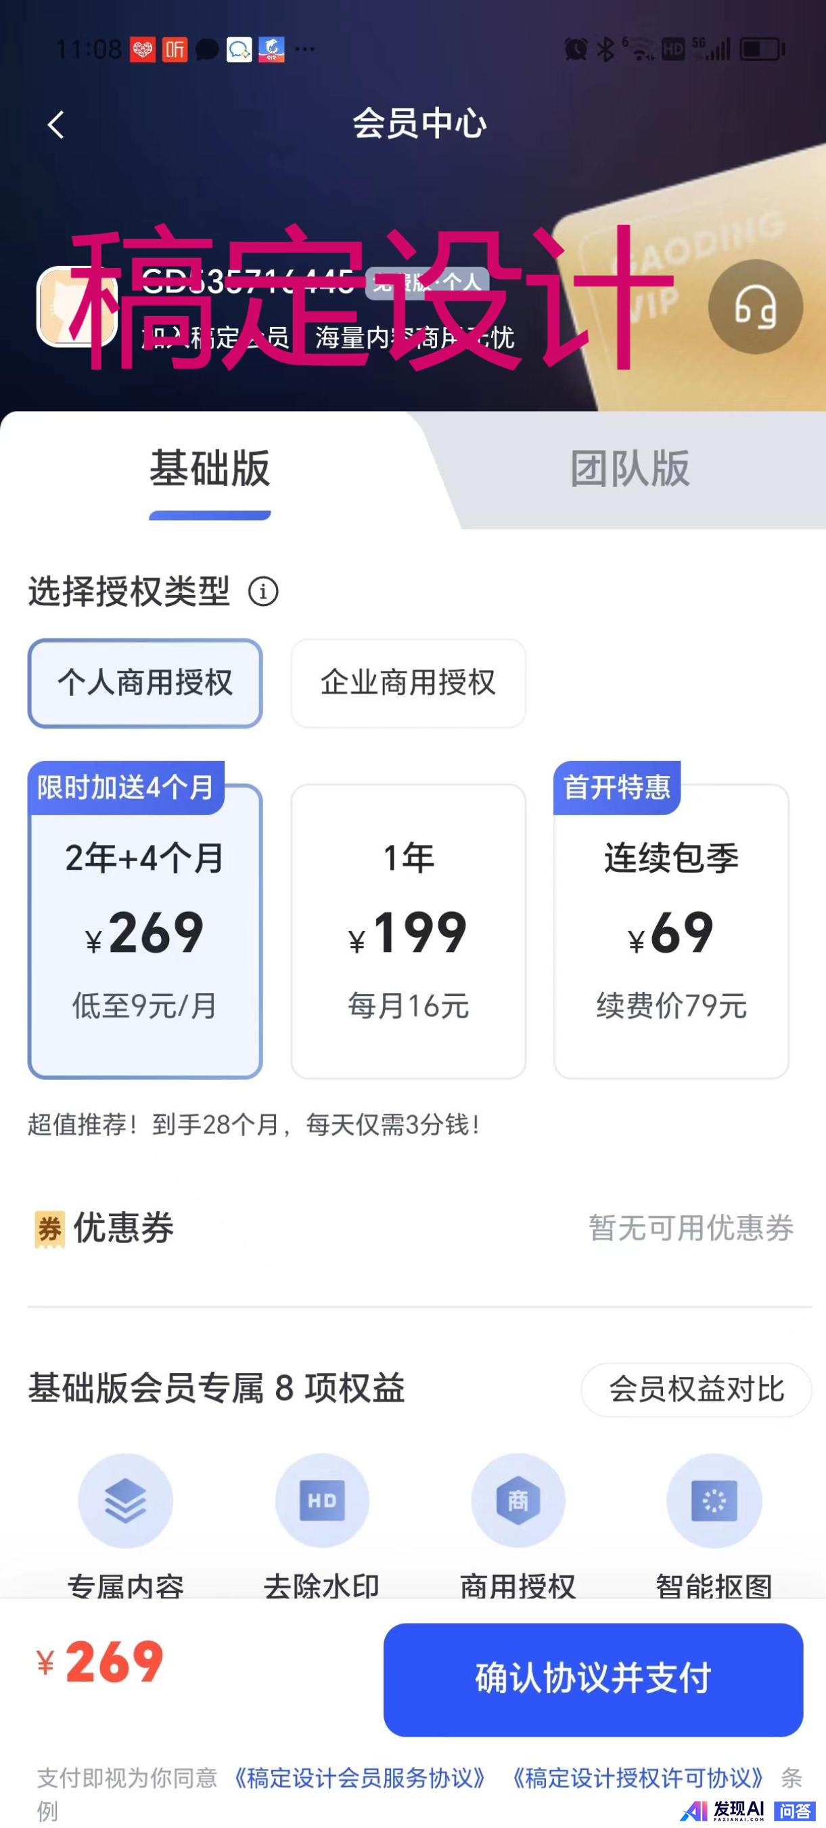Tap the yellow 券 coupon icon

(49, 1229)
